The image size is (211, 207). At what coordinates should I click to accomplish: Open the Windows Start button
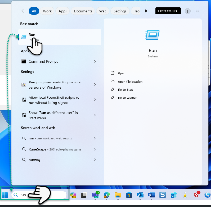tap(5, 195)
